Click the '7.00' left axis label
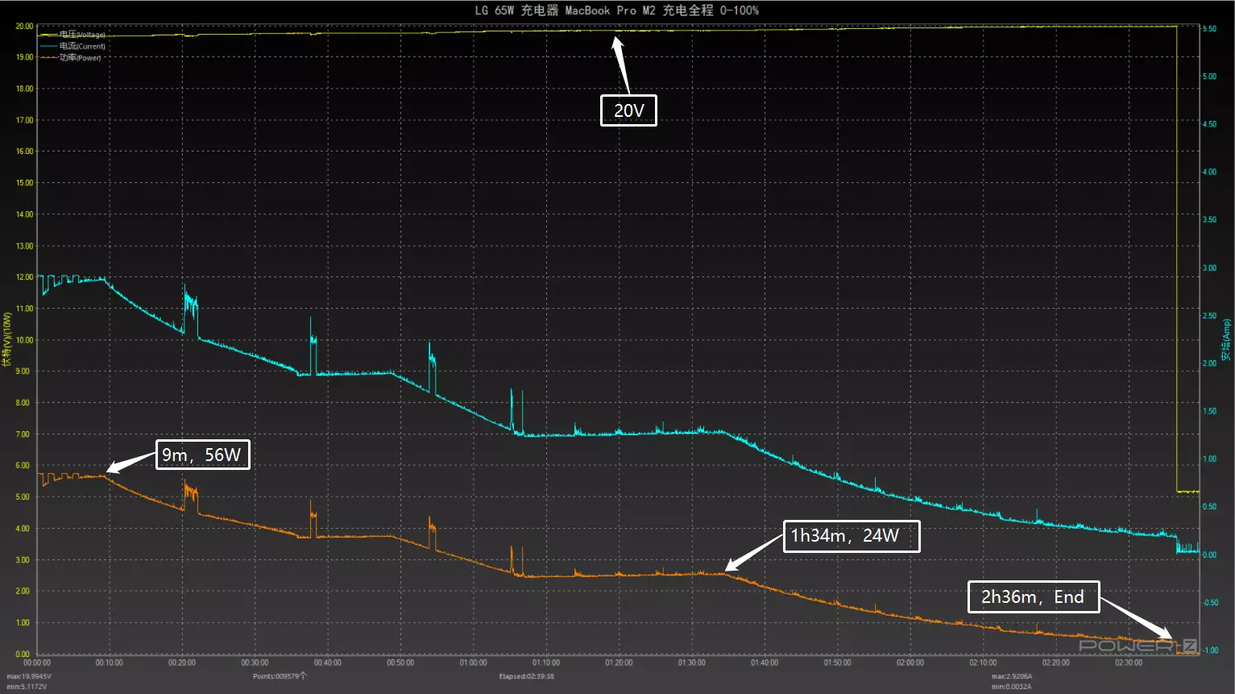1235x694 pixels. click(x=23, y=434)
